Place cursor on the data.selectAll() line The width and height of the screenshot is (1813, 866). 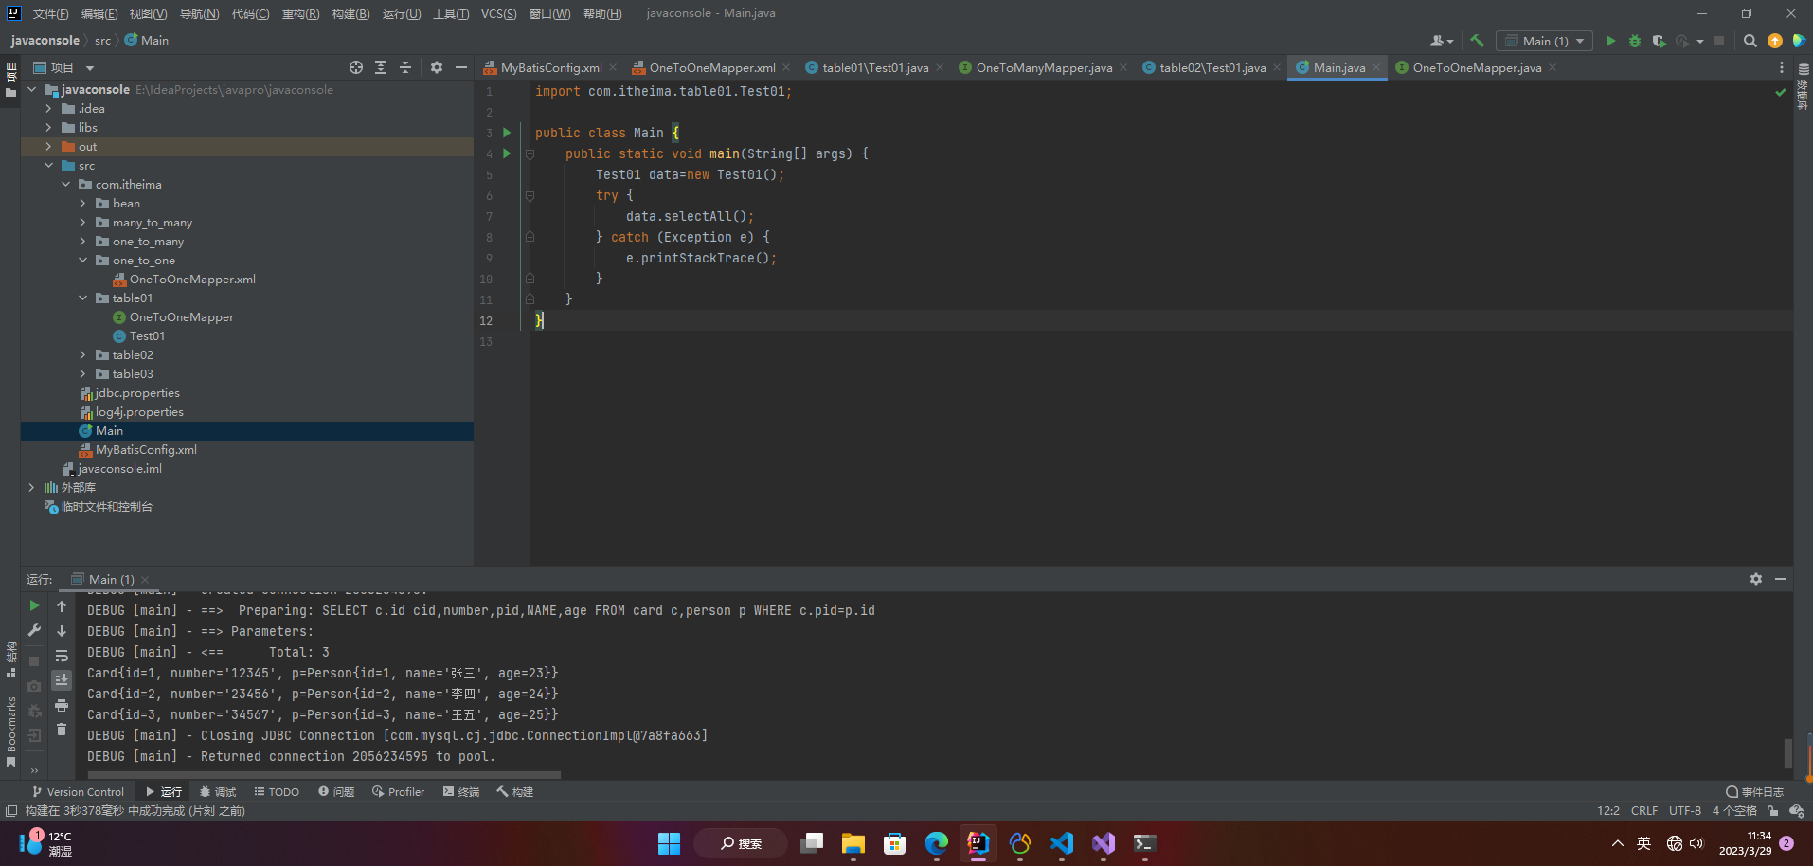point(690,216)
